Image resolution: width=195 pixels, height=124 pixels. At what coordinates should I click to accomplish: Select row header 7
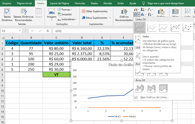pos(2,75)
